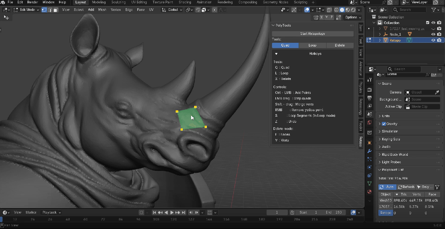This screenshot has width=445, height=229.
Task: Switch to the Sculpting workspace tab
Action: click(118, 2)
